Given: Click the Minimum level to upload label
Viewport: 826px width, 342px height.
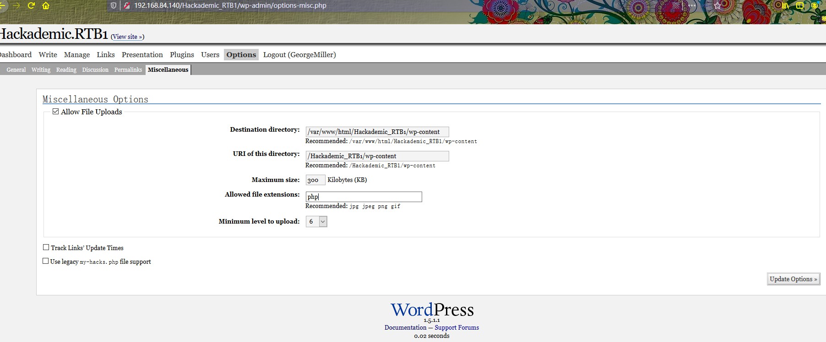Looking at the screenshot, I should point(259,221).
